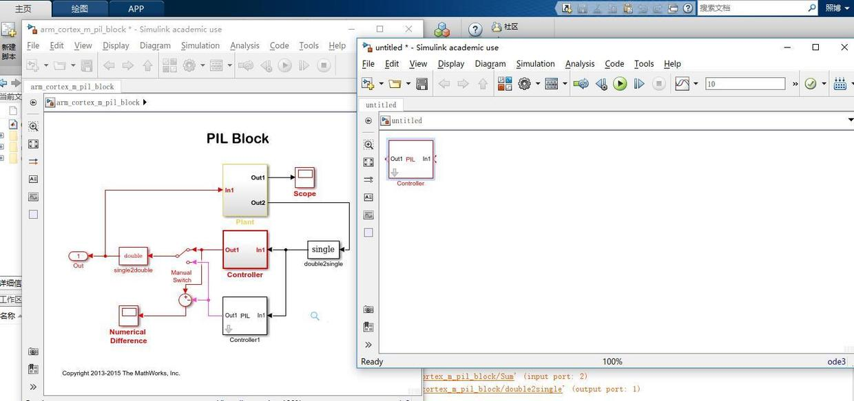Hide the Explorer Bar in untitled window
The height and width of the screenshot is (401, 854).
(x=368, y=120)
